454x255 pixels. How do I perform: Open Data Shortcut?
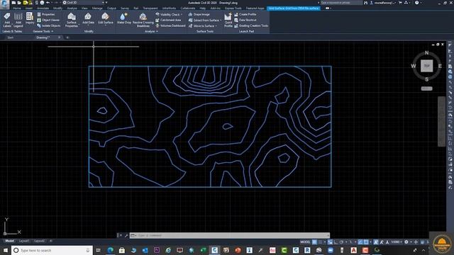pos(245,20)
